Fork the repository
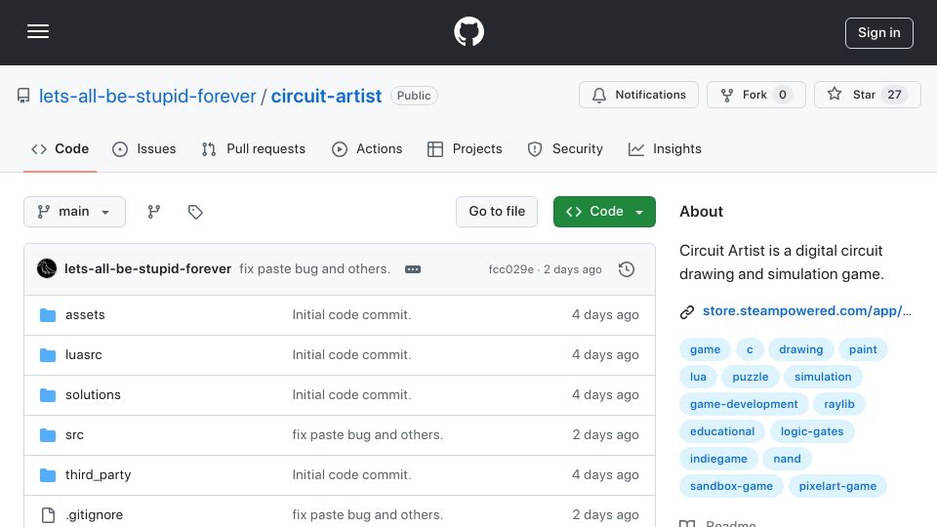The width and height of the screenshot is (937, 527). click(755, 95)
